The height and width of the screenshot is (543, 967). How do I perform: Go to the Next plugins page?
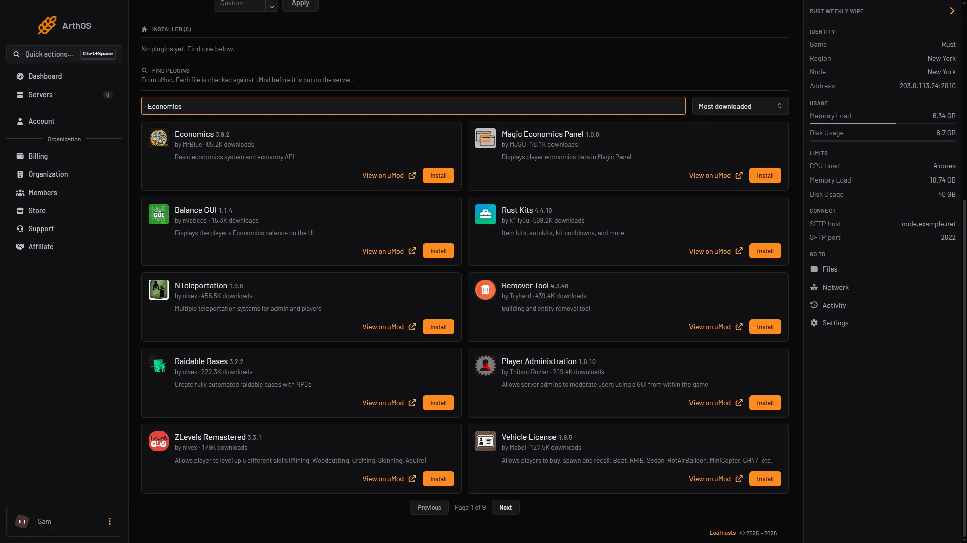coord(505,507)
